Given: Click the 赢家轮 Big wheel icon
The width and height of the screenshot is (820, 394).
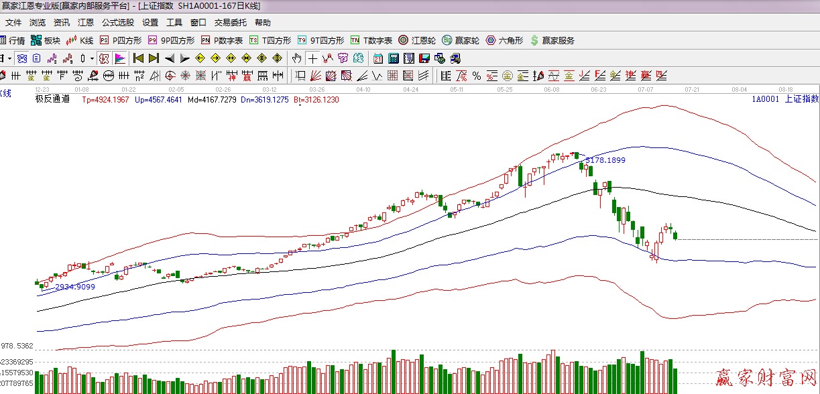Looking at the screenshot, I should pos(461,40).
